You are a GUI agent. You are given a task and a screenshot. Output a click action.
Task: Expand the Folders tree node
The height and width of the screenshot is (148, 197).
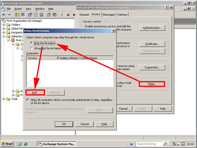pyautogui.click(x=4, y=25)
